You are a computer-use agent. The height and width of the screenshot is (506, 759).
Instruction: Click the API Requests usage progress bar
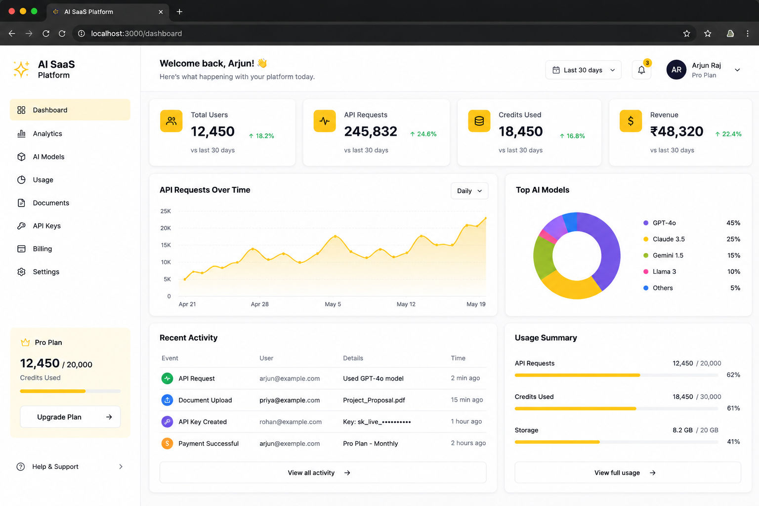[616, 375]
